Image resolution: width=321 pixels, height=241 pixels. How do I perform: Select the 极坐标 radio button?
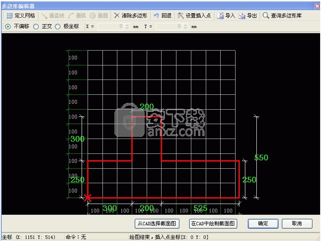[x=58, y=27]
